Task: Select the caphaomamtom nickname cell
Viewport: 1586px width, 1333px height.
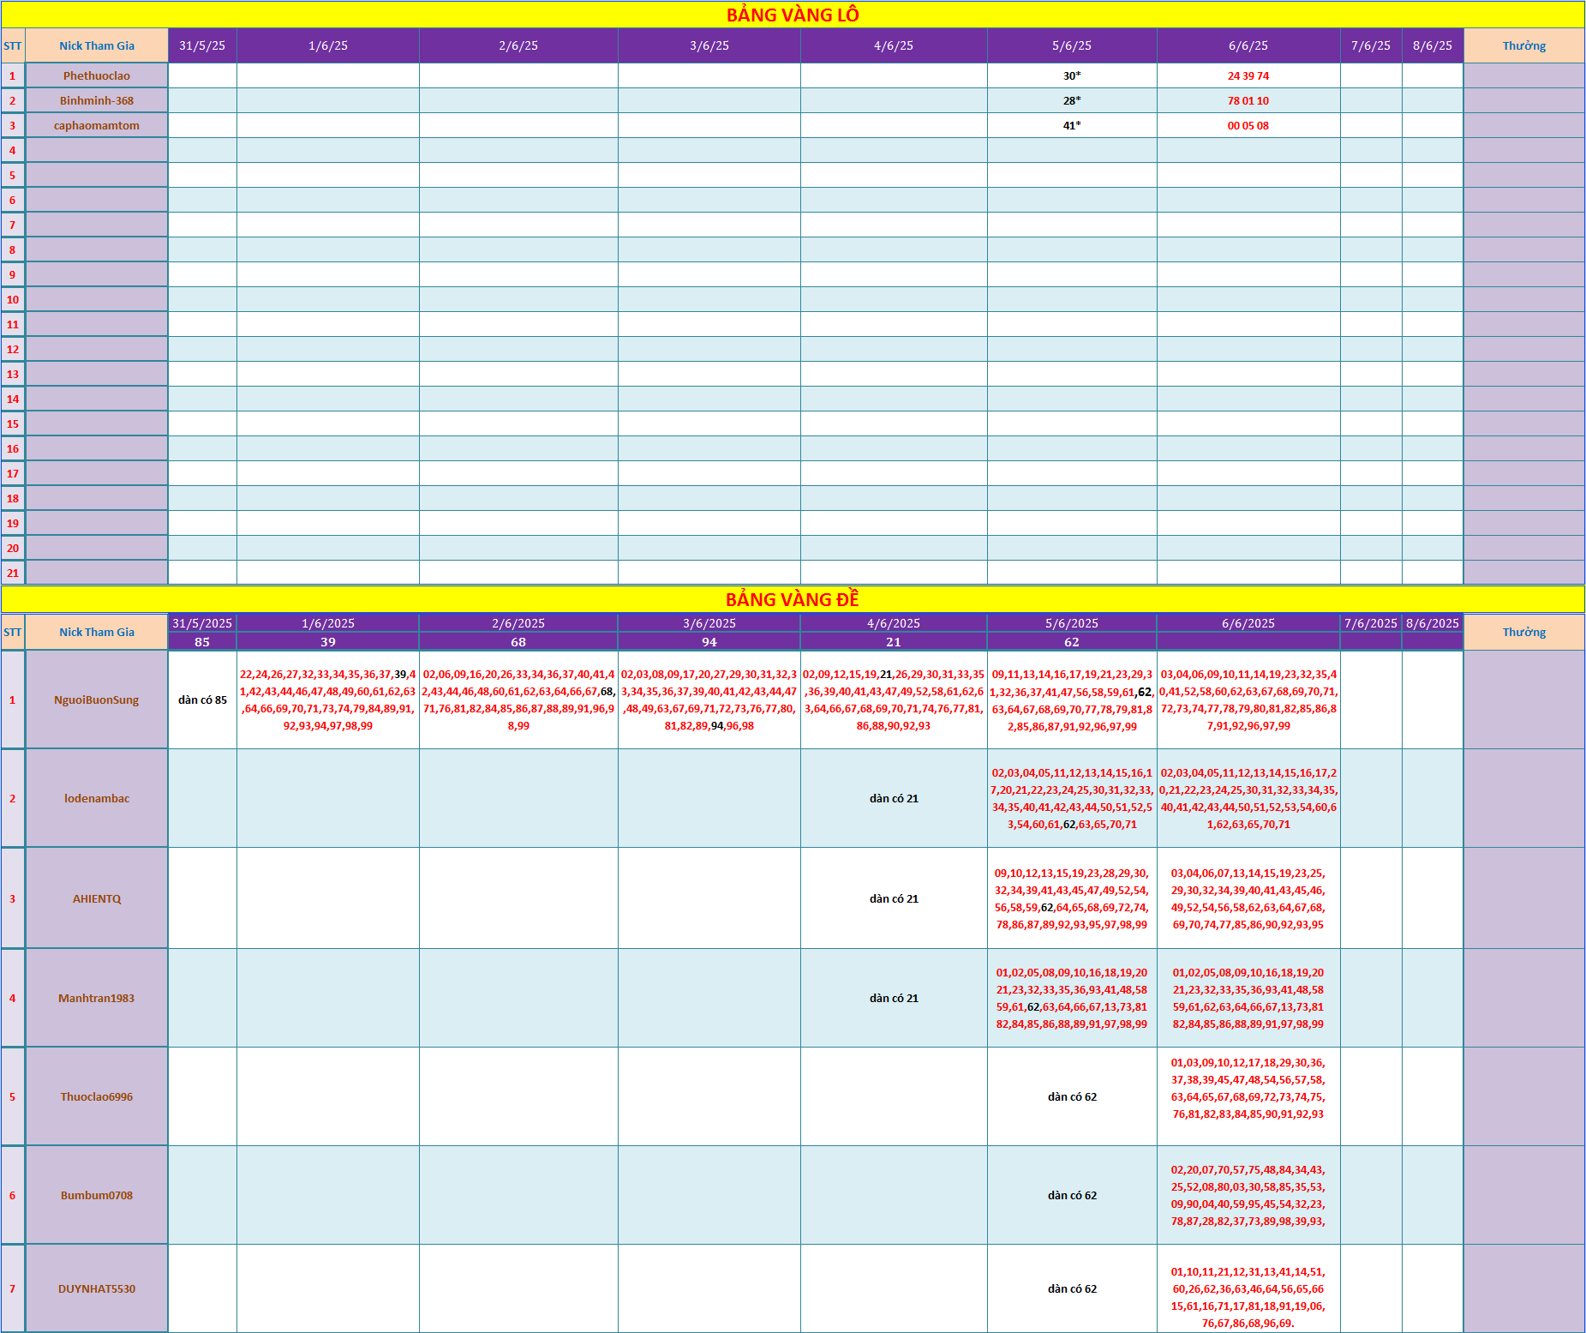Action: 97,125
